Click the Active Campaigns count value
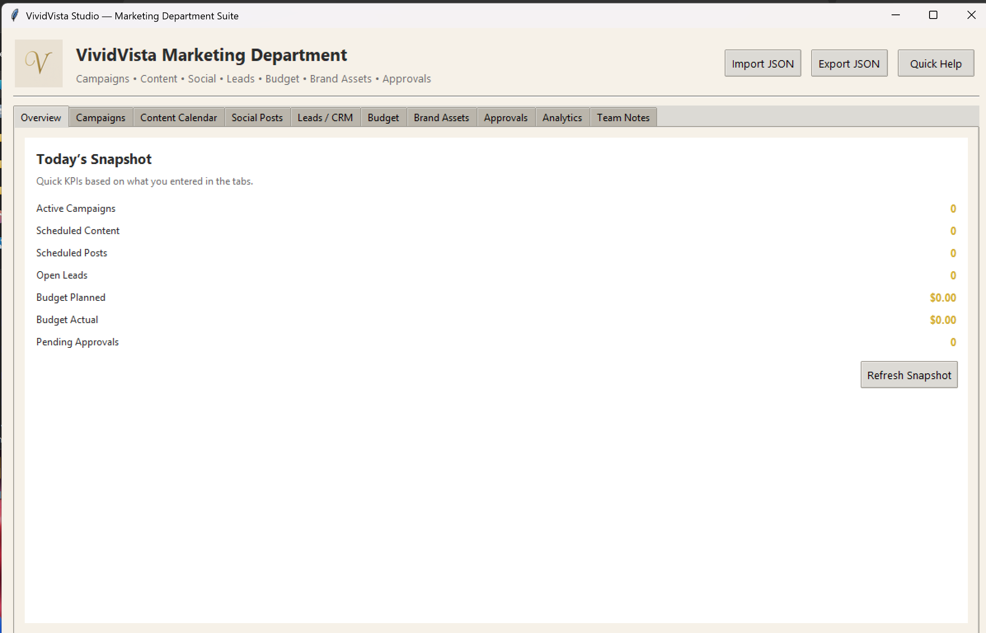Viewport: 986px width, 633px height. pos(953,209)
